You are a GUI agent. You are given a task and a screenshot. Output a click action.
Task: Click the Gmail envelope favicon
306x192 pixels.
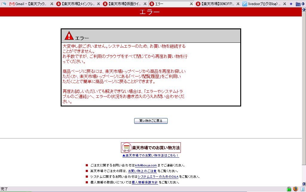(12, 4)
